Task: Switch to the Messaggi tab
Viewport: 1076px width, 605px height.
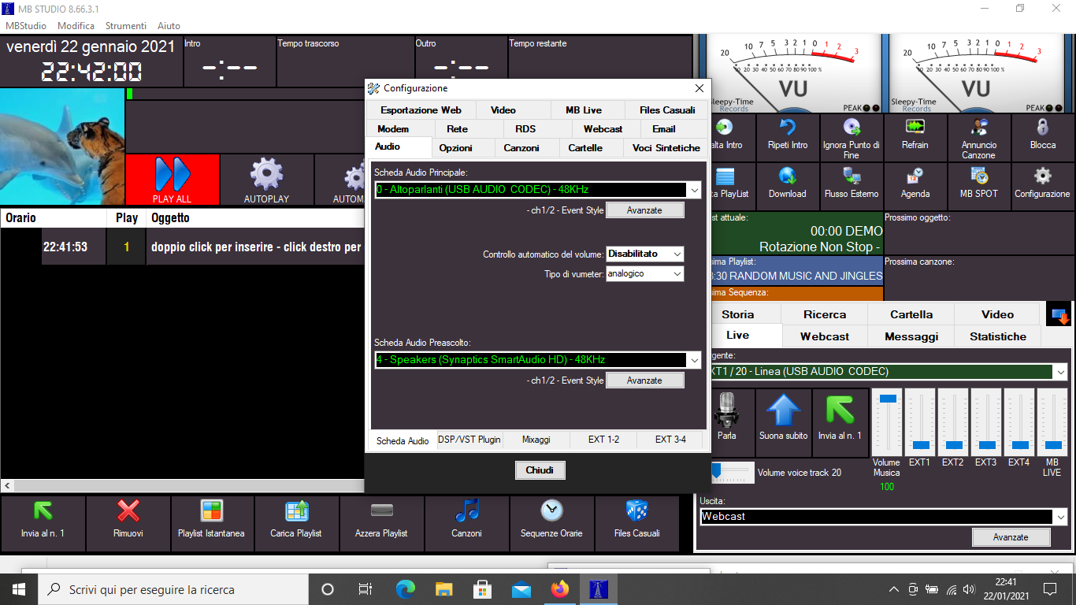Action: pyautogui.click(x=911, y=336)
